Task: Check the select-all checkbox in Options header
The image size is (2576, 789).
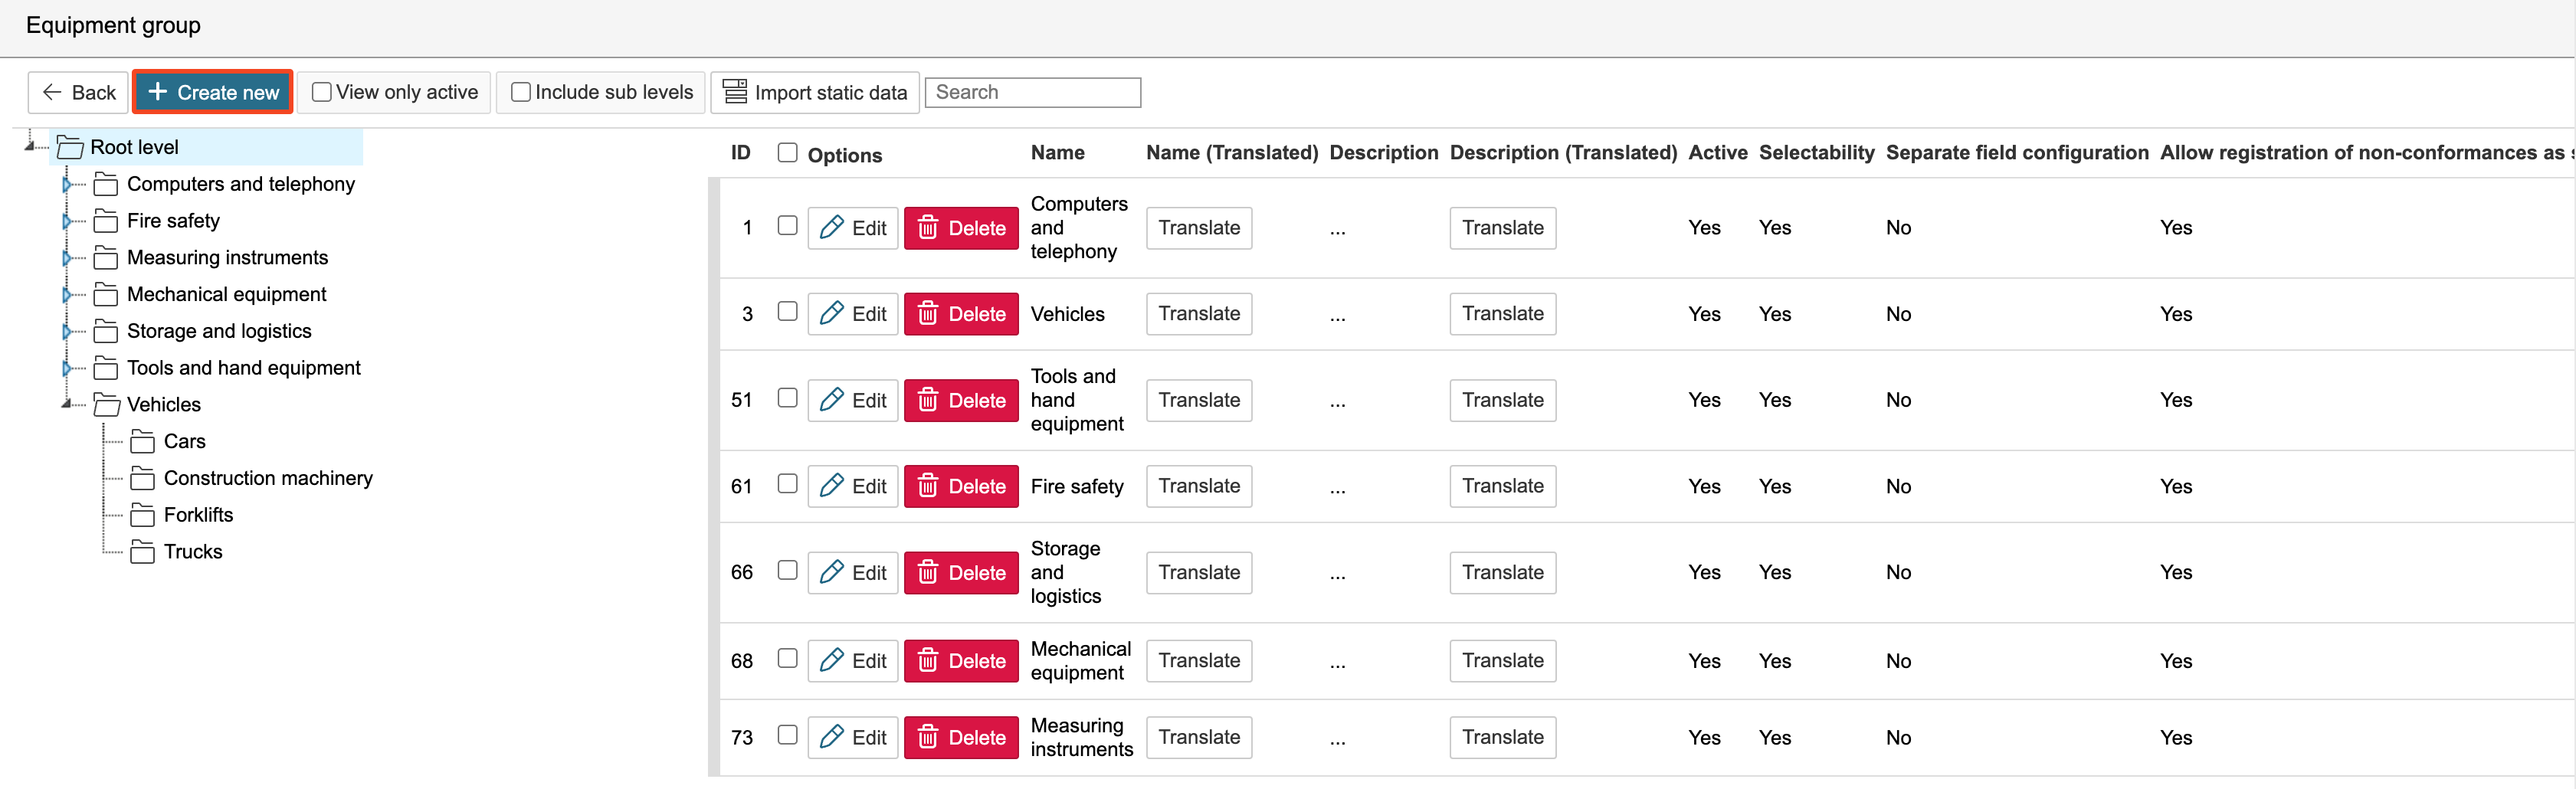Action: point(788,153)
